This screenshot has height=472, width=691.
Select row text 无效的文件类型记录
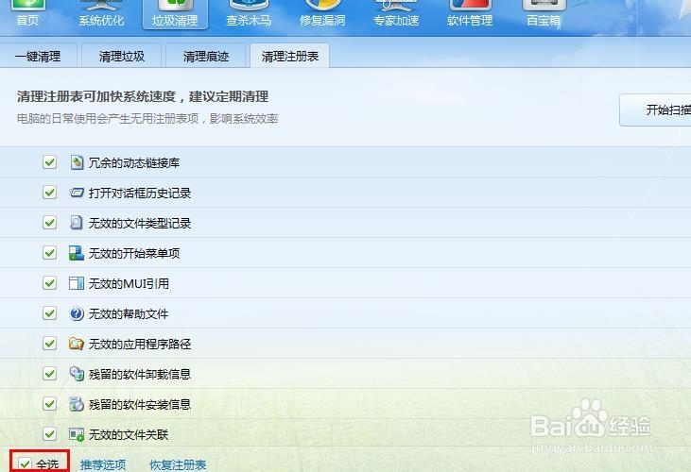[x=140, y=223]
